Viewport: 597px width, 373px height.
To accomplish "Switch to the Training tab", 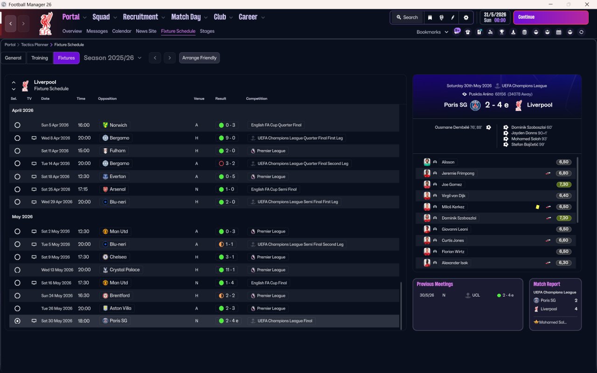I will pos(40,58).
